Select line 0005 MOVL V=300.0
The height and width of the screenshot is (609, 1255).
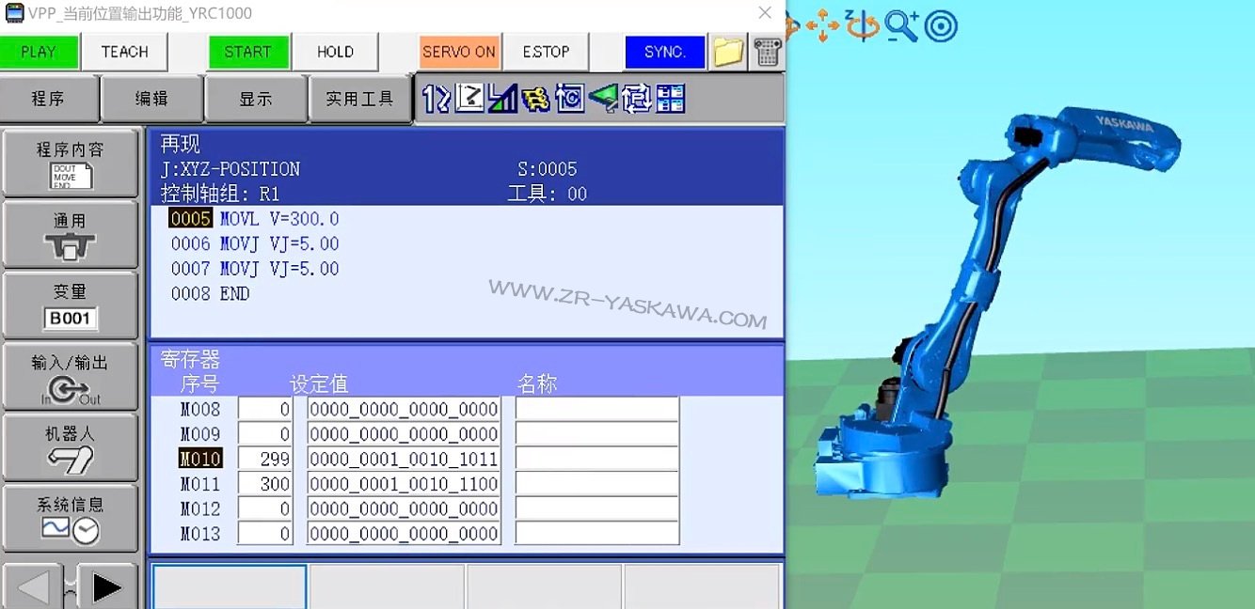254,219
